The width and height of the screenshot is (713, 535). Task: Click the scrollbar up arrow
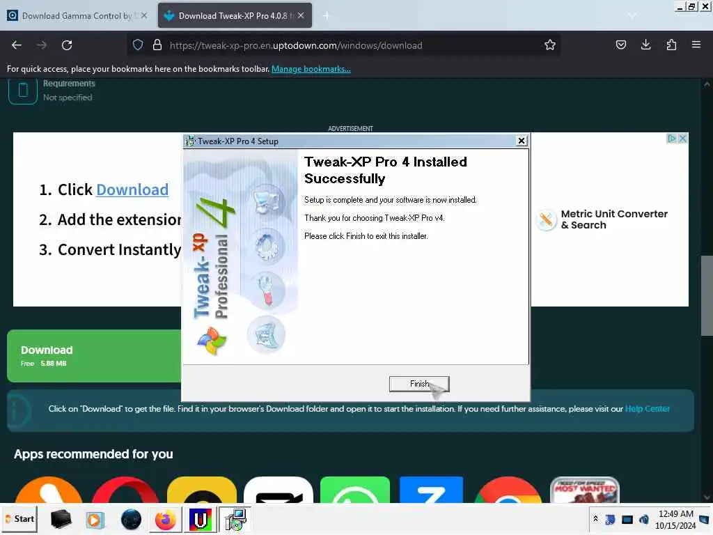tap(707, 84)
